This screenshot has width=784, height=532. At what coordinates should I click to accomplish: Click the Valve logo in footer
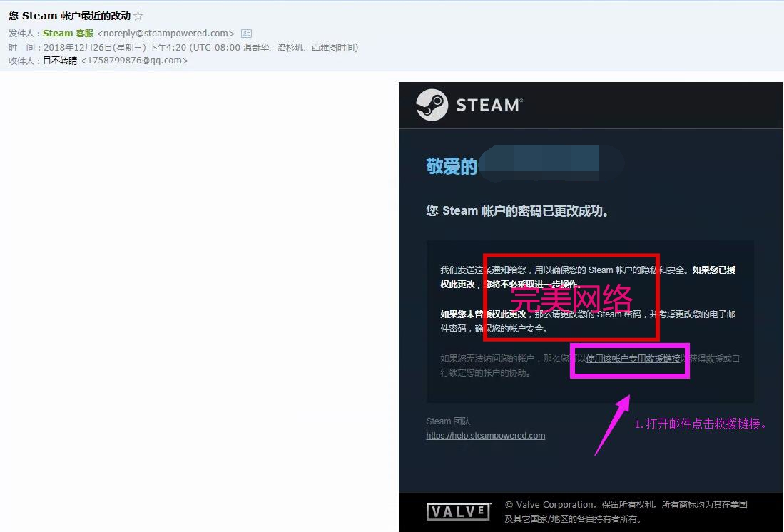point(459,511)
